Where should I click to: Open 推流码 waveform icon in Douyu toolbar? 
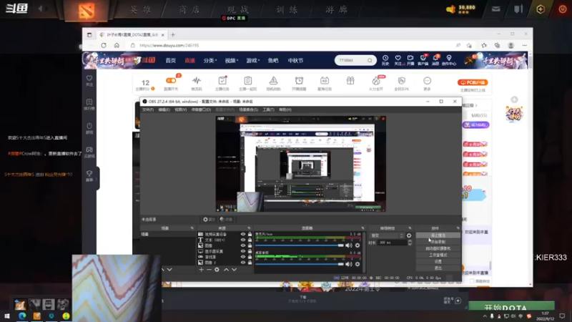pos(197,81)
